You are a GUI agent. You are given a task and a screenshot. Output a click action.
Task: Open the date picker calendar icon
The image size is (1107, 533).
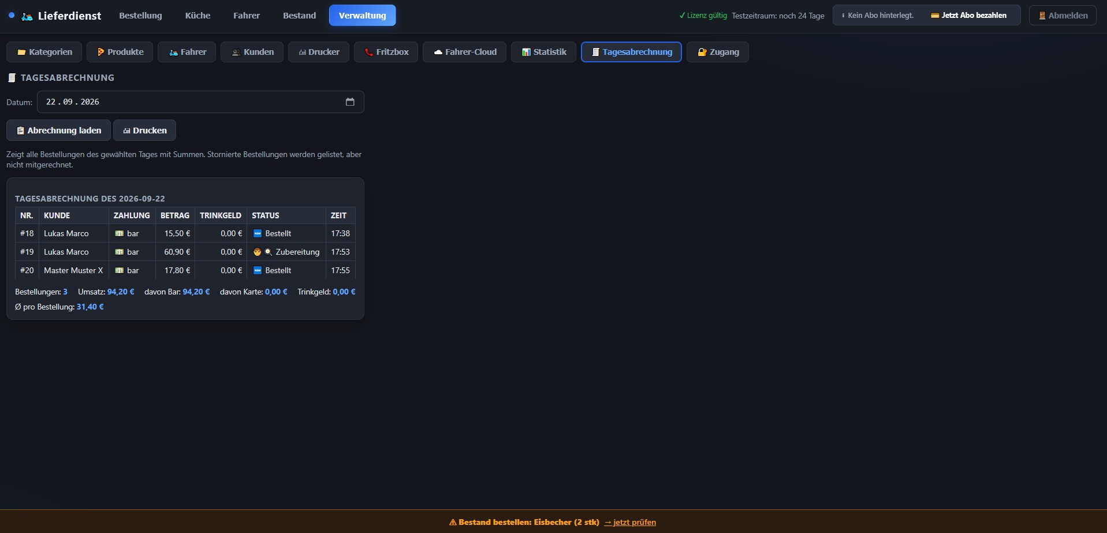pos(350,102)
